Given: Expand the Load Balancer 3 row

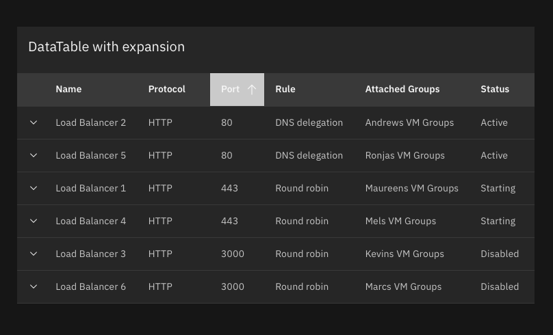Looking at the screenshot, I should [34, 254].
